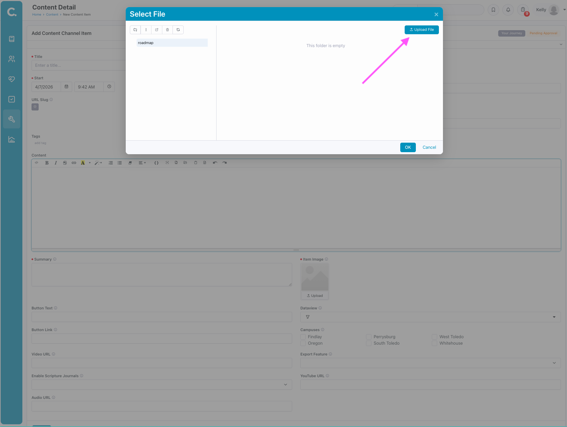Open the Dataview dropdown

(x=430, y=317)
